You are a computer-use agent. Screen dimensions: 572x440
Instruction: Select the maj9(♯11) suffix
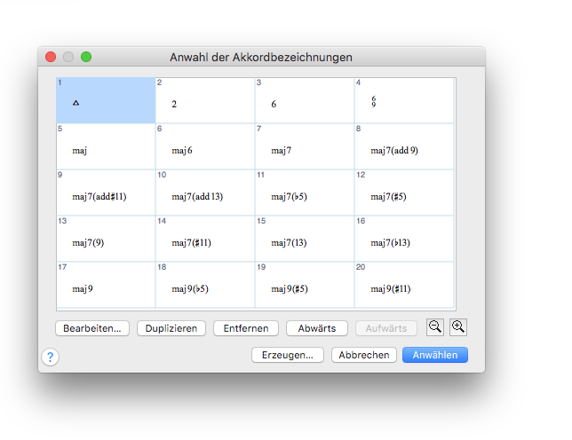pos(404,285)
